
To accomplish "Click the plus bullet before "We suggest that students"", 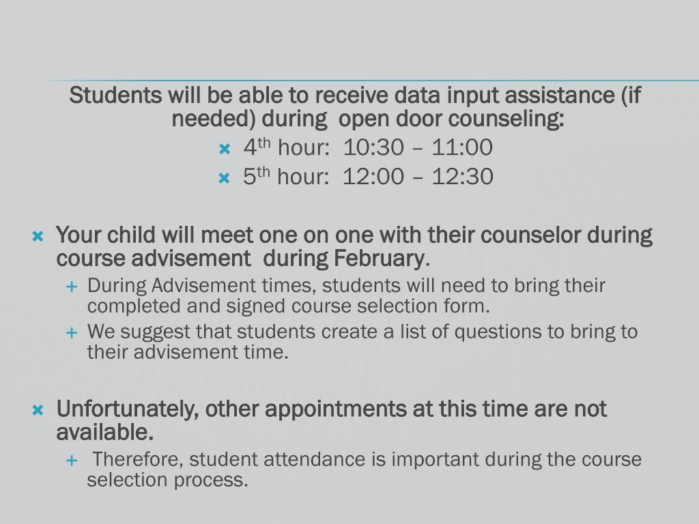I will pyautogui.click(x=72, y=333).
